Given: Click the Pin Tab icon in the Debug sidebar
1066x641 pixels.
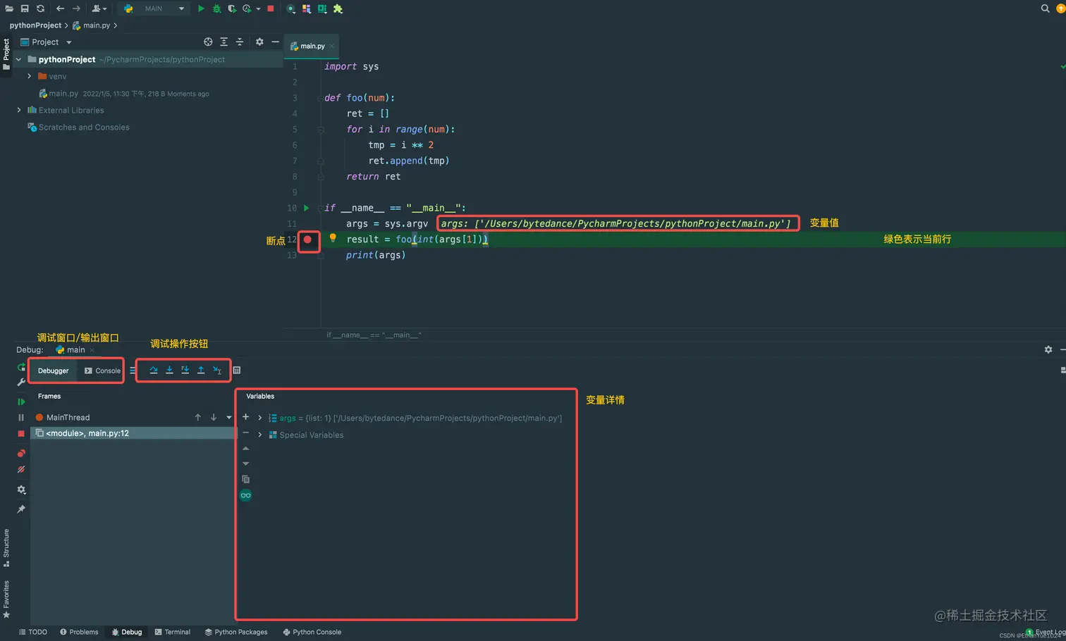Looking at the screenshot, I should pyautogui.click(x=21, y=509).
